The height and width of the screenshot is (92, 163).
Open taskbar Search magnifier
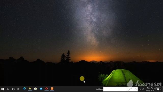pyautogui.click(x=8, y=89)
